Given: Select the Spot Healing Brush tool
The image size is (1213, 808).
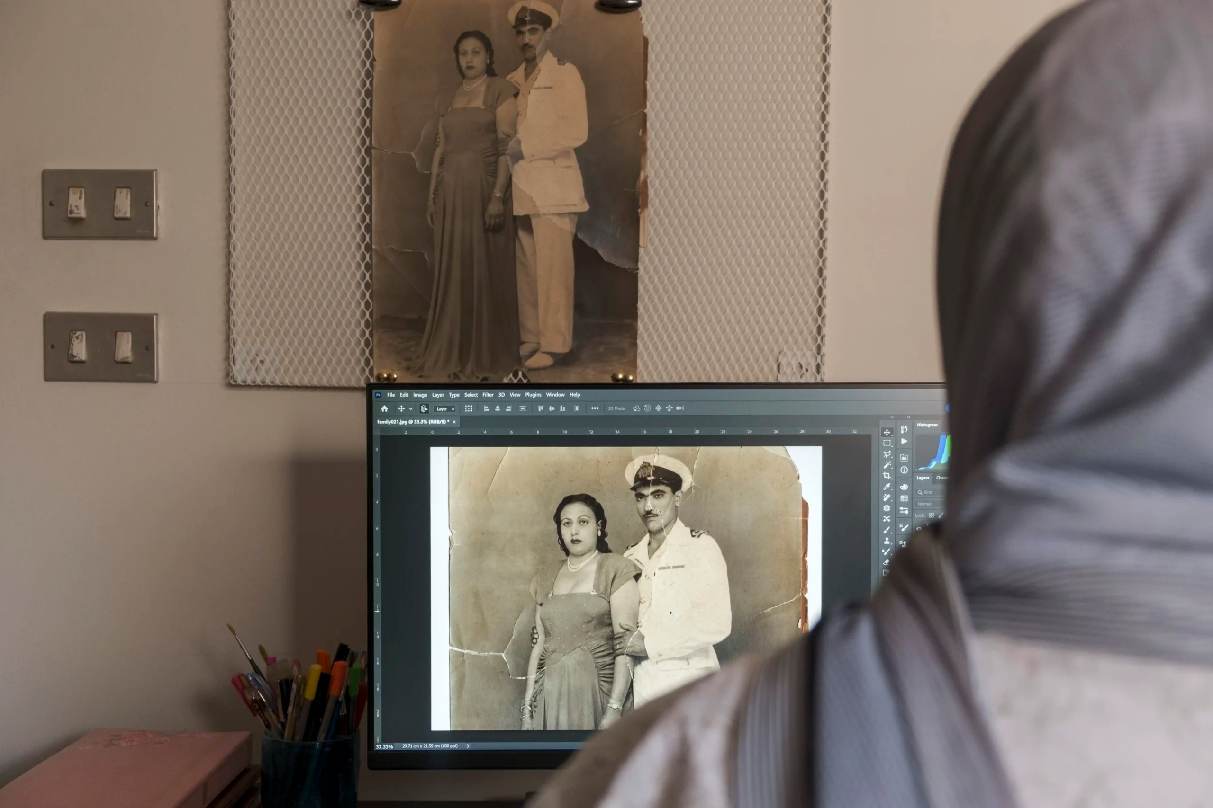Looking at the screenshot, I should tap(887, 497).
